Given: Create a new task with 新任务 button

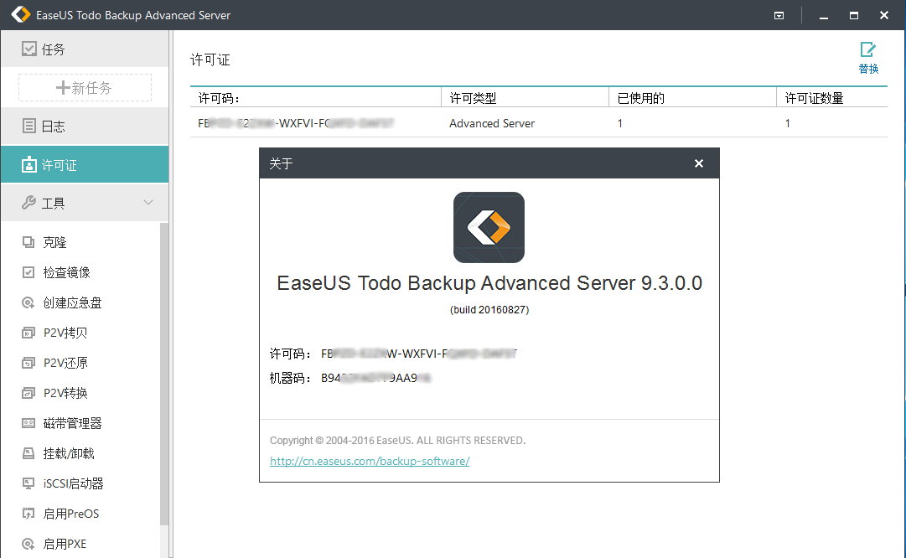Looking at the screenshot, I should tap(85, 88).
